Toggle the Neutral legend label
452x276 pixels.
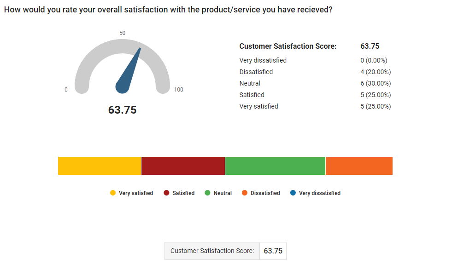tap(223, 193)
